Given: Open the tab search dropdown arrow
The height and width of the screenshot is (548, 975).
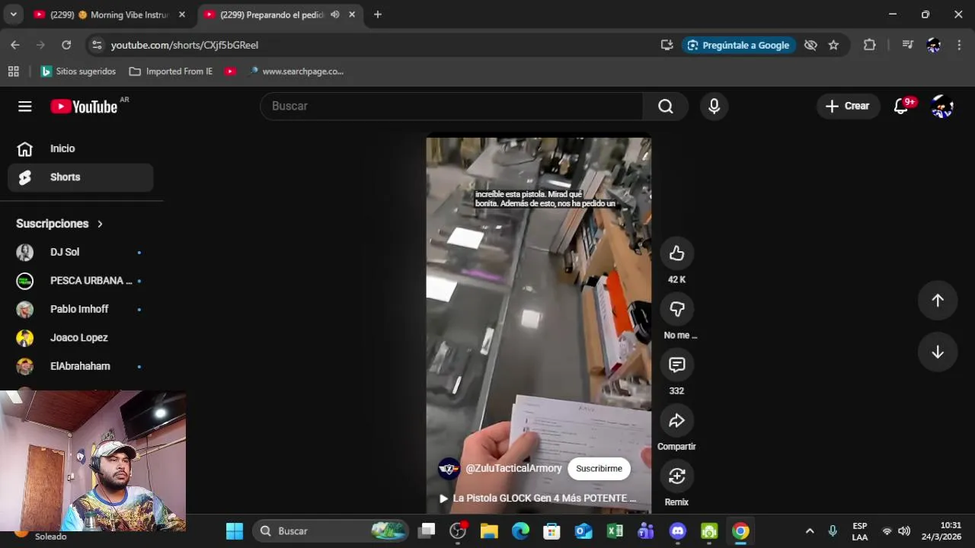Looking at the screenshot, I should (x=13, y=14).
